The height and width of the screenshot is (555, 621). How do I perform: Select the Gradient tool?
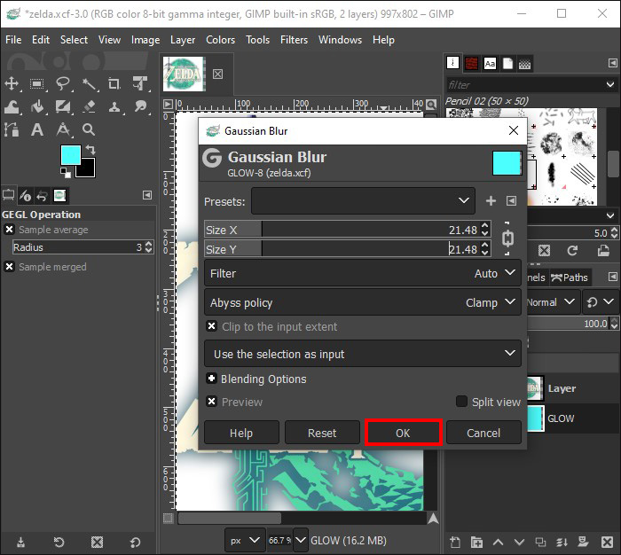pyautogui.click(x=63, y=106)
